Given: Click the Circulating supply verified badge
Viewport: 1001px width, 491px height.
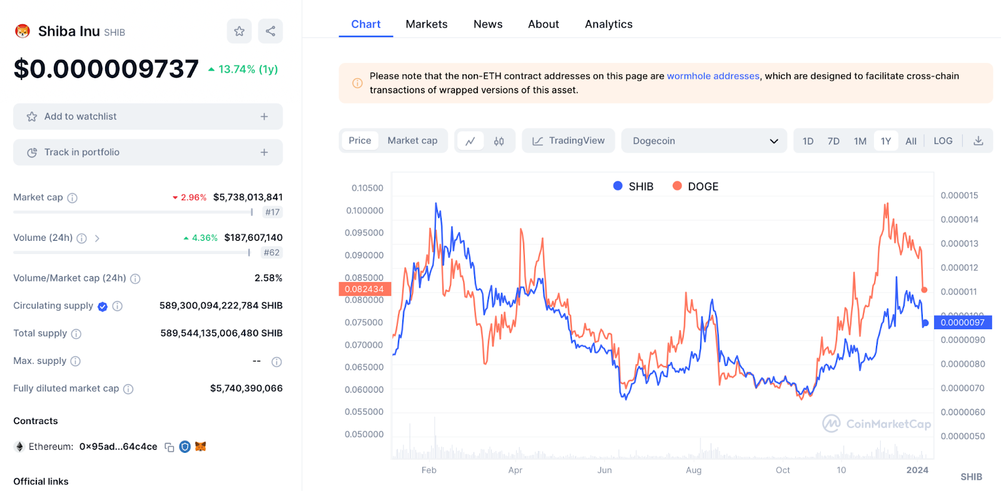Looking at the screenshot, I should coord(103,306).
